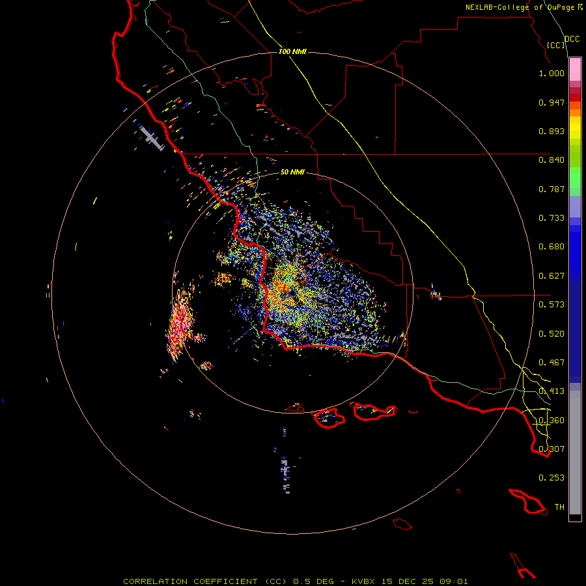Screen dimensions: 586x586
Task: Click the NEXLAB-College of DuPage header text
Action: click(520, 7)
